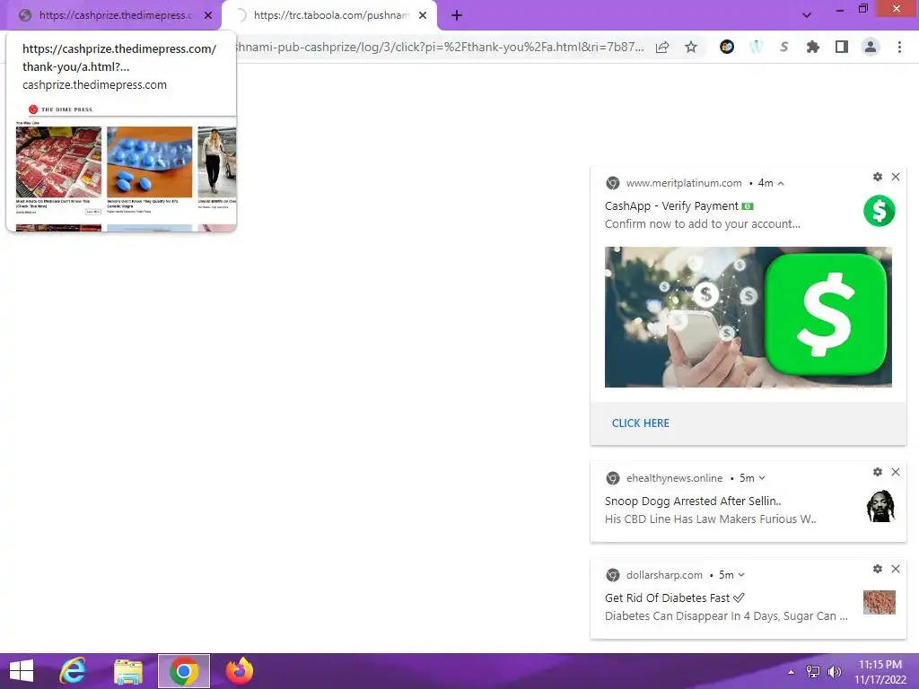The image size is (919, 689).
Task: Show hidden system tray icons
Action: click(x=791, y=672)
